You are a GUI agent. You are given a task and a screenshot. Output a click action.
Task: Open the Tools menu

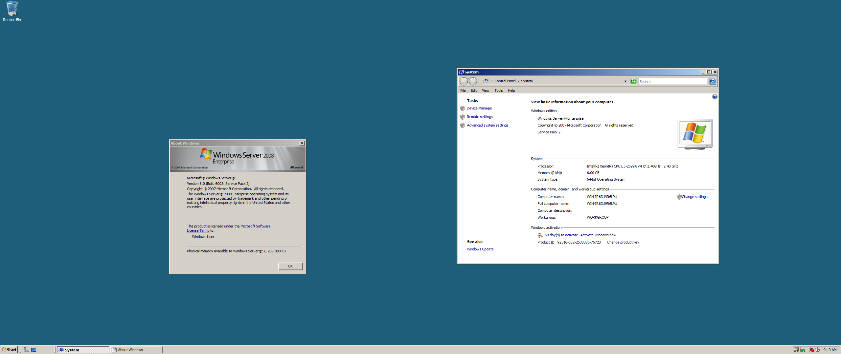tap(498, 90)
